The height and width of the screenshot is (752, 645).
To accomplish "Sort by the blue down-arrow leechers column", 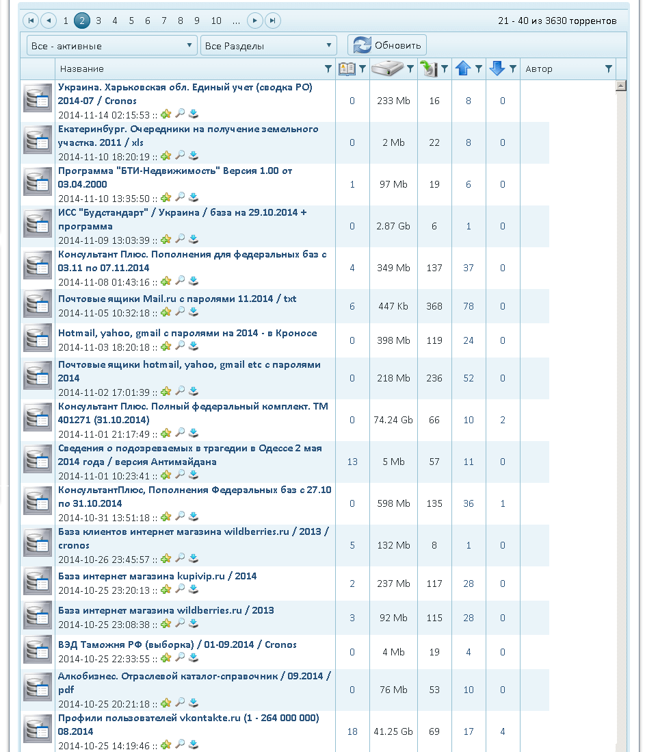I will [x=497, y=68].
